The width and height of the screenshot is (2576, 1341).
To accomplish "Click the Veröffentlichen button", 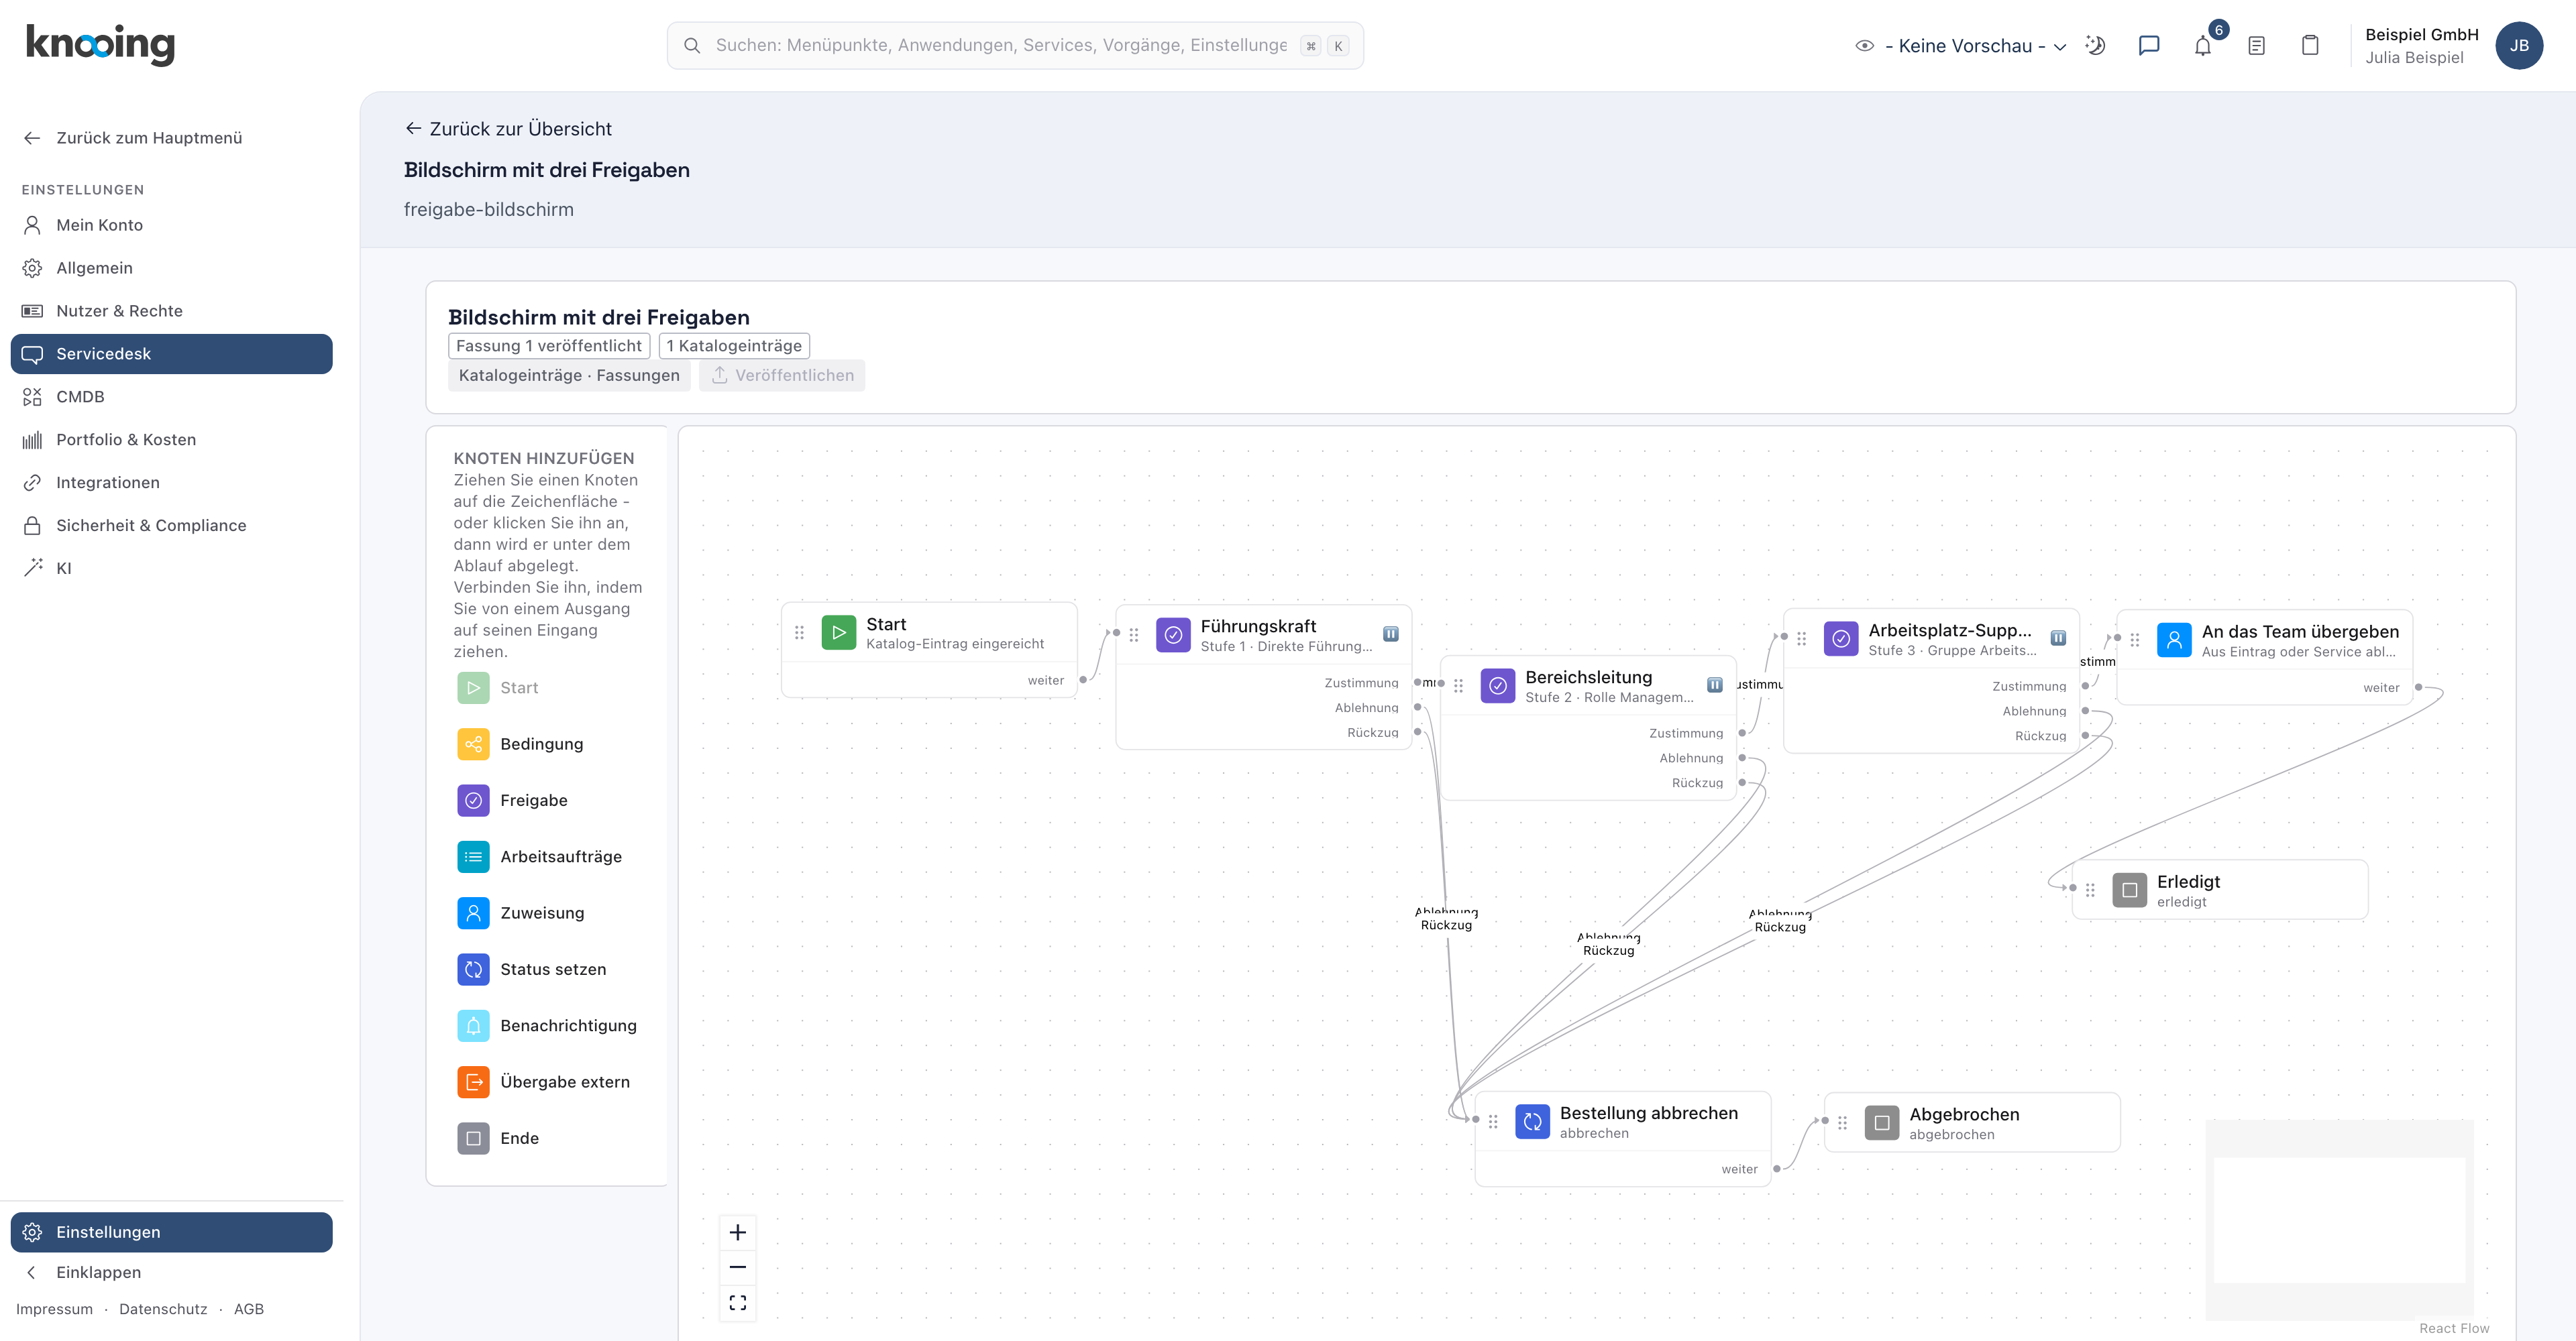I will click(782, 375).
